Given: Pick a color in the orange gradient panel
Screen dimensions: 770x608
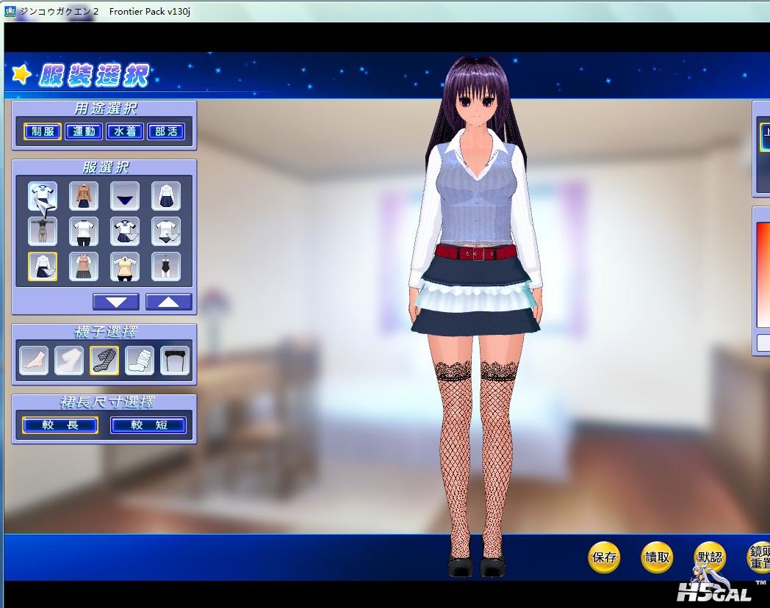Looking at the screenshot, I should pos(763,274).
